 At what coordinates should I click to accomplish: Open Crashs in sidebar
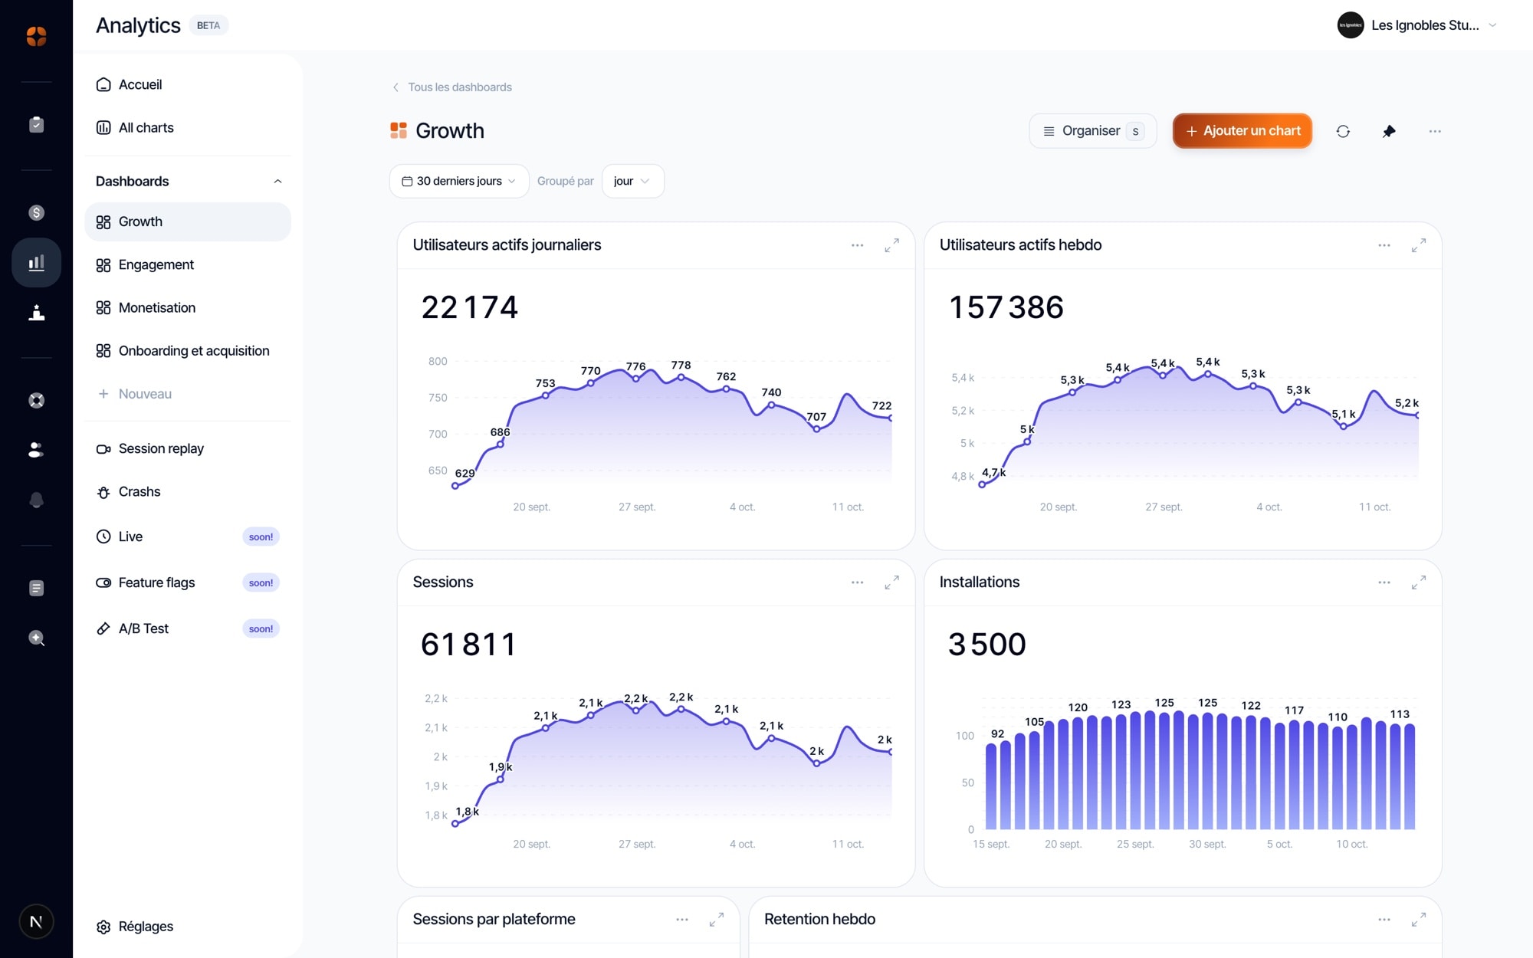tap(188, 491)
